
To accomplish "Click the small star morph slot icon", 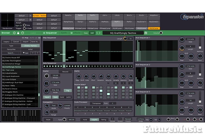I will (30, 16).
